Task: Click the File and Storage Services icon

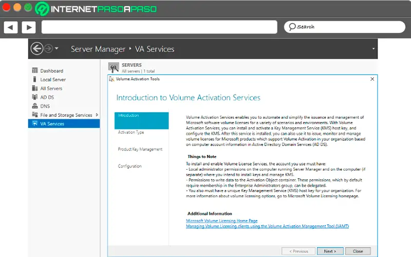Action: pos(35,115)
